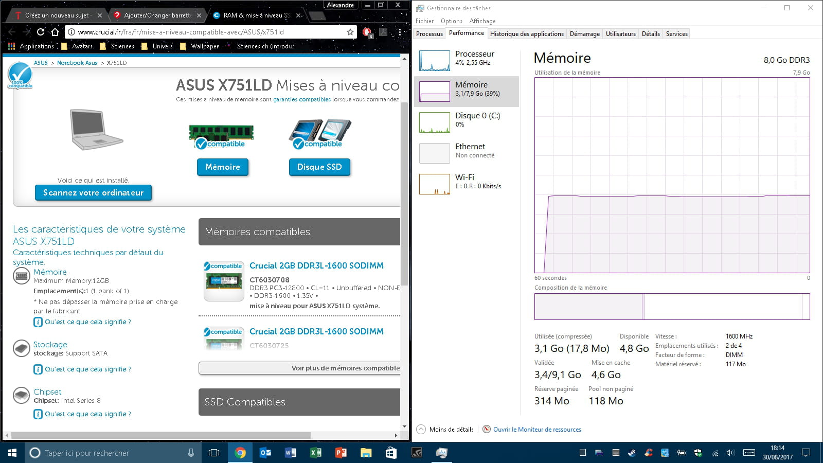Select Disque 0 (C:) in sidebar
Image resolution: width=823 pixels, height=463 pixels.
[467, 122]
